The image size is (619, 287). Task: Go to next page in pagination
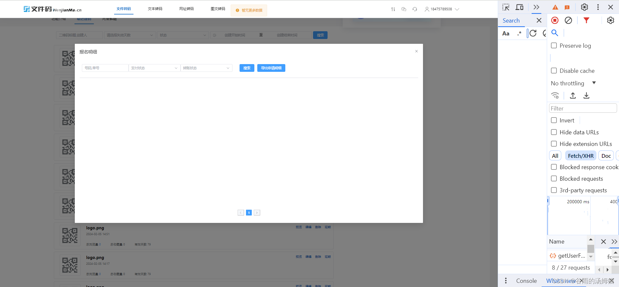coord(257,213)
